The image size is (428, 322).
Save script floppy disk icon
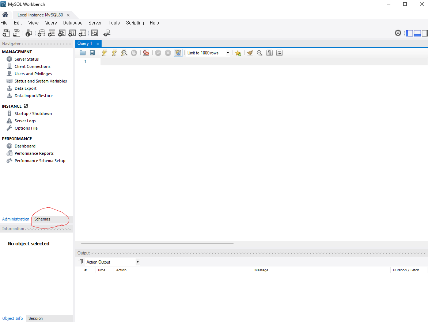point(92,53)
